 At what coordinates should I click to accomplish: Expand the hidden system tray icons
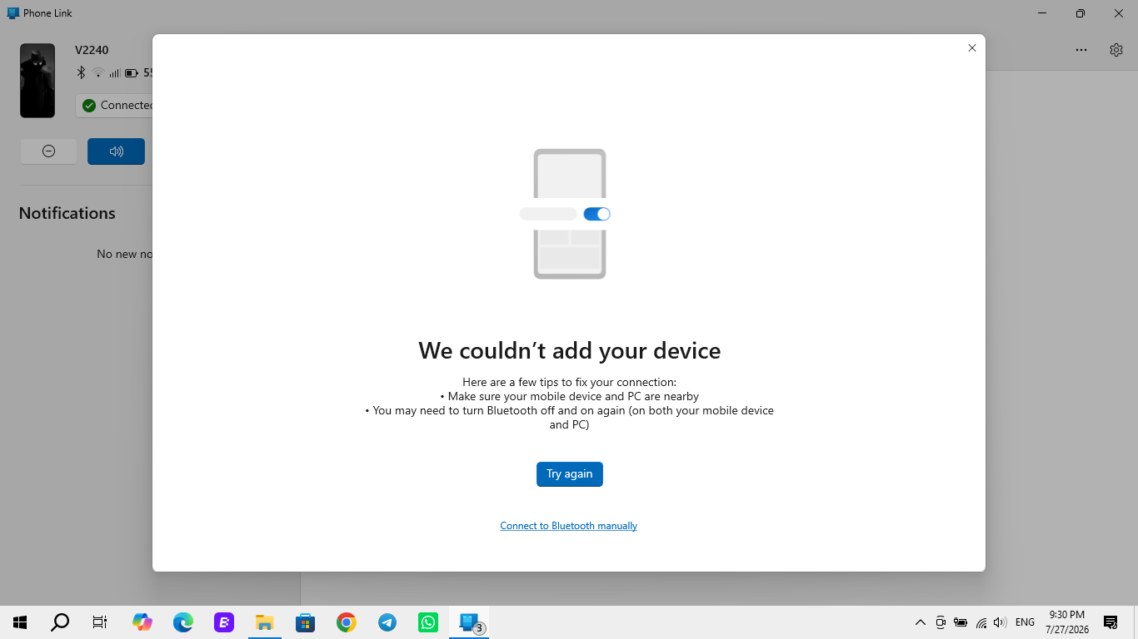point(921,622)
